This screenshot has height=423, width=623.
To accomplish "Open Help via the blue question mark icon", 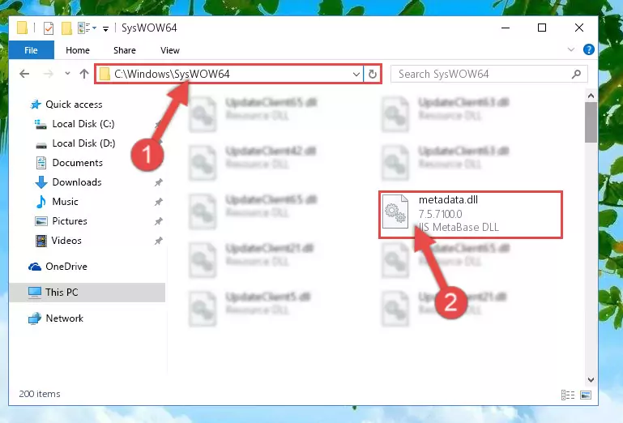I will 588,49.
